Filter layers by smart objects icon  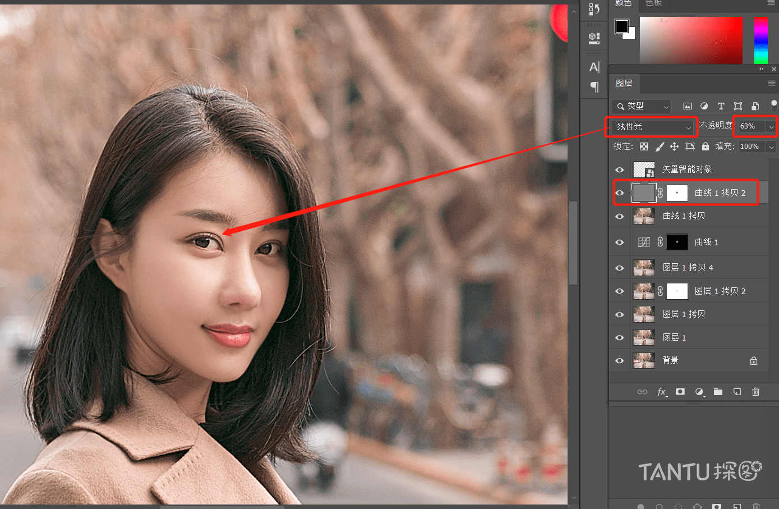point(755,106)
